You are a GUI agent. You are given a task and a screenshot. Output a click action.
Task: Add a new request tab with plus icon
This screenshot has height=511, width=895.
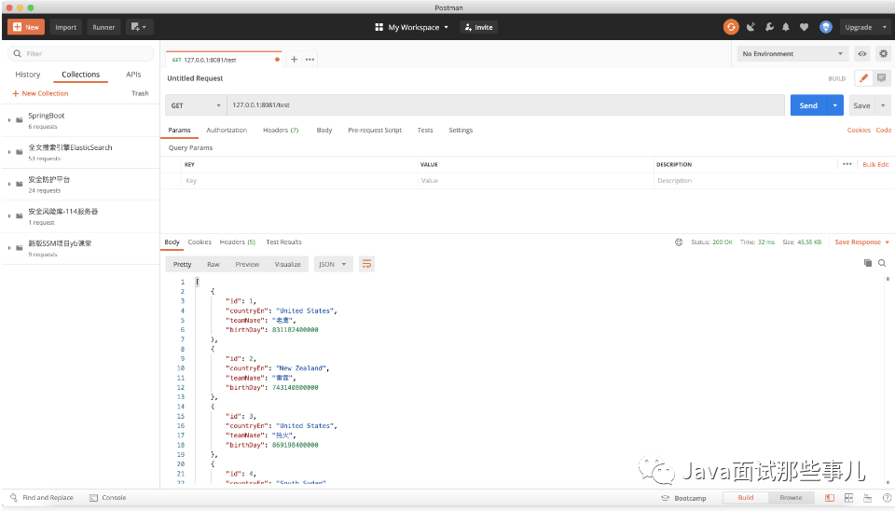[x=294, y=60]
